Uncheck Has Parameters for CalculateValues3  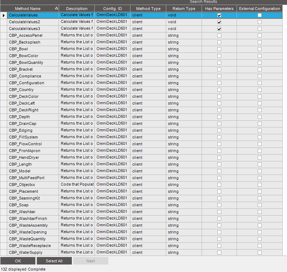[219, 29]
